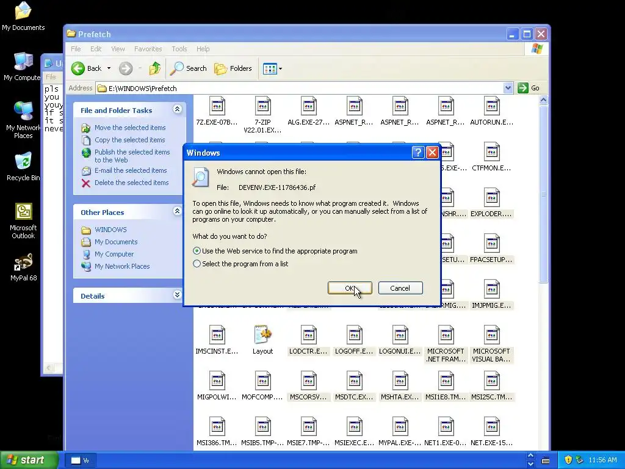Select the EXPLODER.... file icon
Viewport: 625px width, 469px height.
coord(491,198)
